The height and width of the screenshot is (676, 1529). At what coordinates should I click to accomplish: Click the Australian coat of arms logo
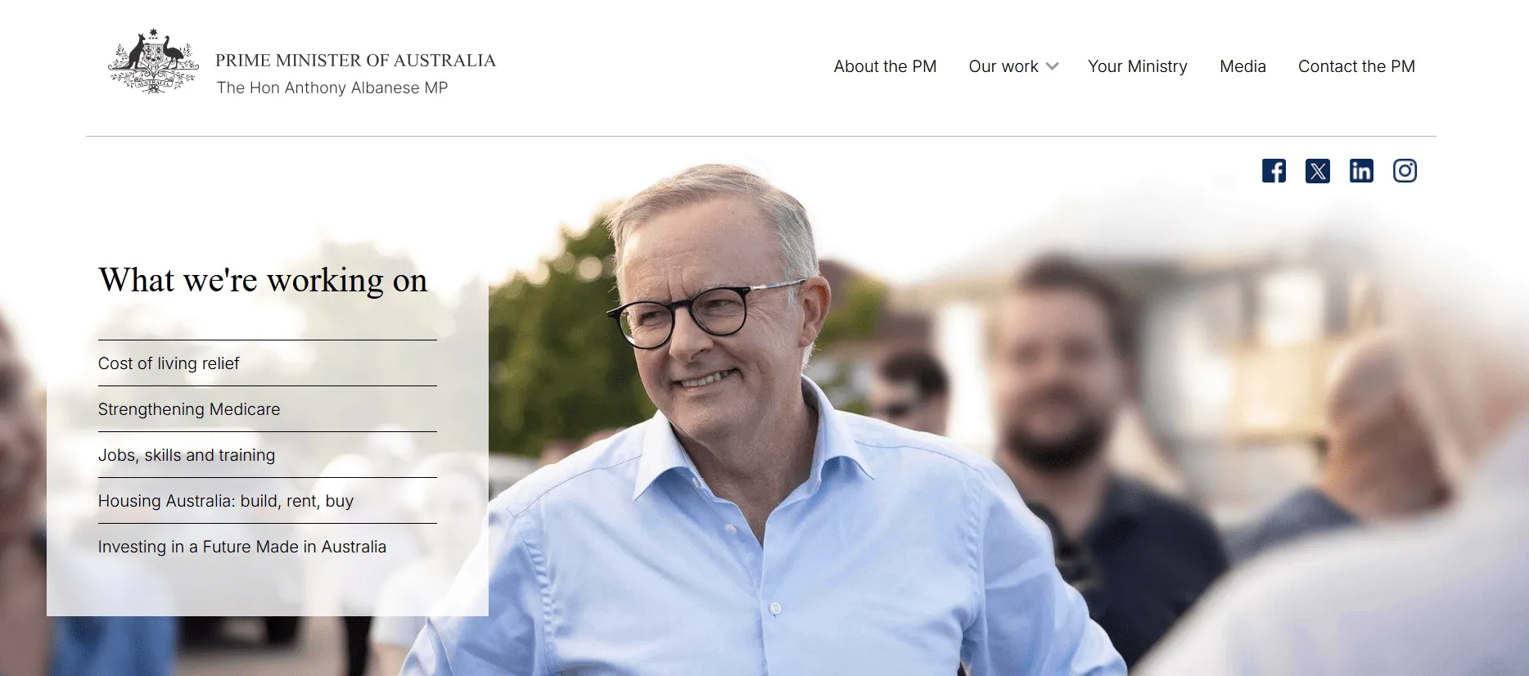(154, 61)
